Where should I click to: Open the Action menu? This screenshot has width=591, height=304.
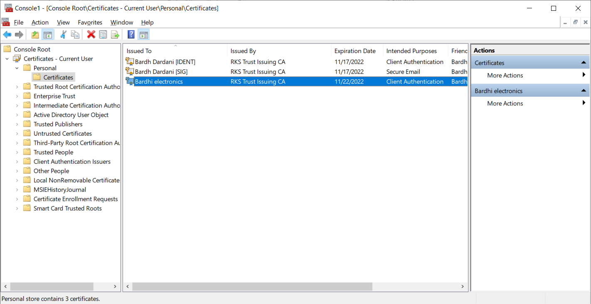point(40,22)
